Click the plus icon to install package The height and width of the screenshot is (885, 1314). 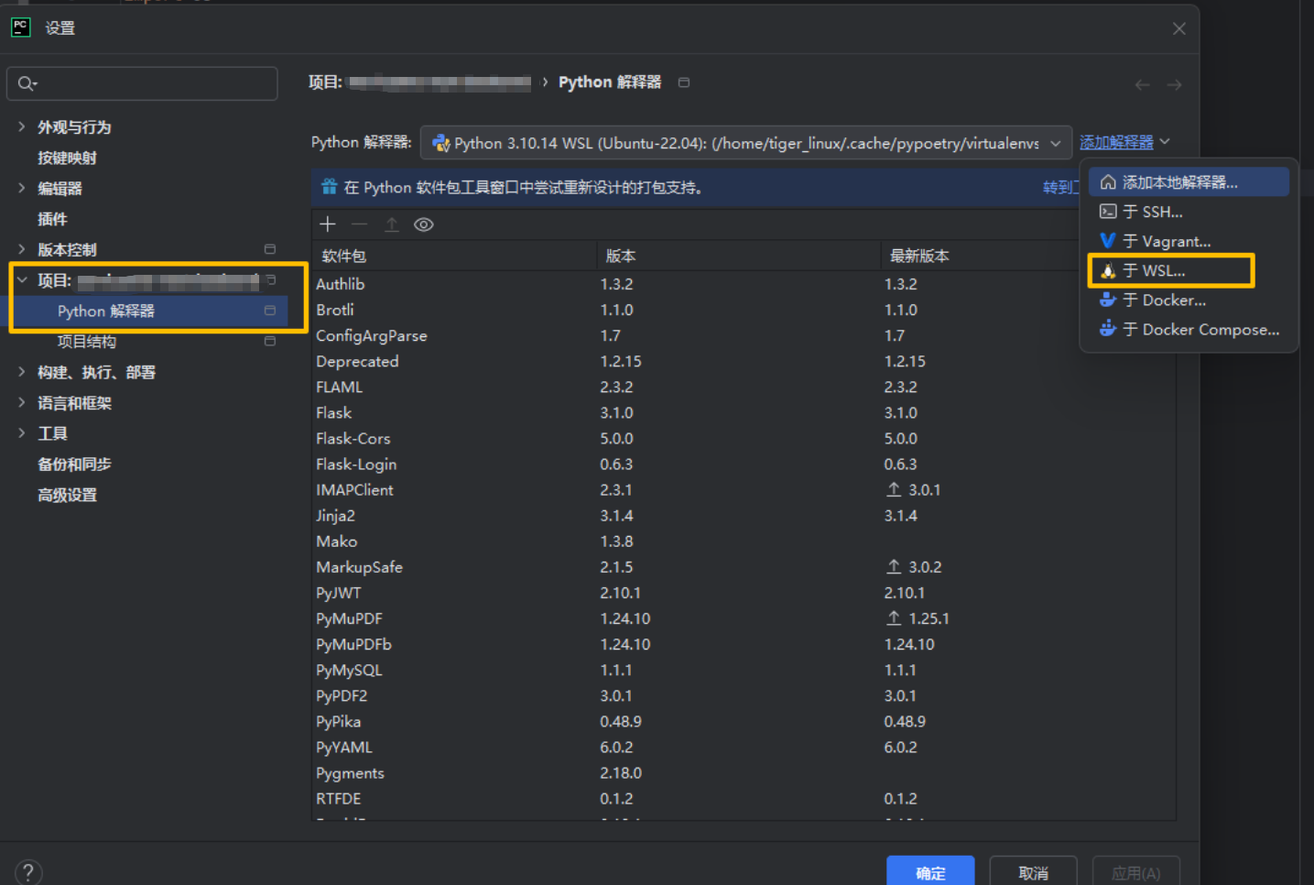pyautogui.click(x=328, y=224)
